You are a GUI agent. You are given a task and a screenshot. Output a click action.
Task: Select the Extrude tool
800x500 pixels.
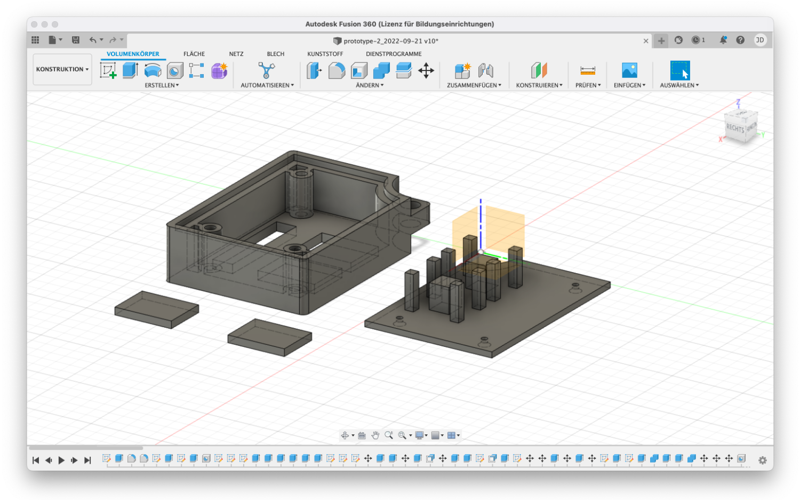[x=130, y=70]
